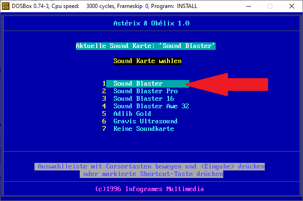Select the highlighted Sound Blaster option
303x201 pixels.
(x=138, y=83)
